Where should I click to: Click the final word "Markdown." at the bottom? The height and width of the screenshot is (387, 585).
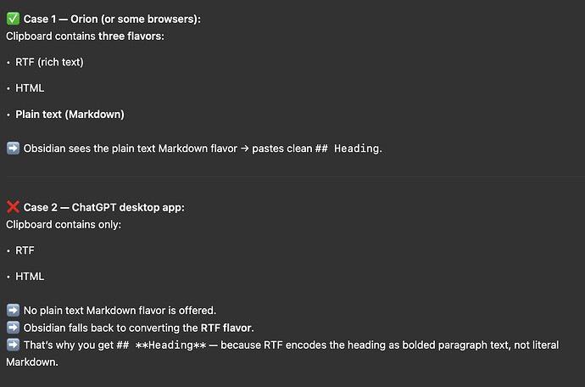(x=30, y=362)
